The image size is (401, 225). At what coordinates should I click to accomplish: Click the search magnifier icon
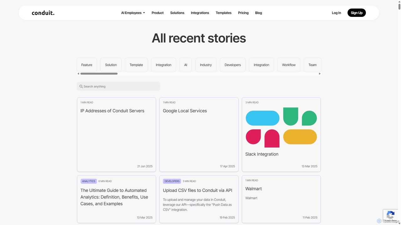click(x=81, y=87)
